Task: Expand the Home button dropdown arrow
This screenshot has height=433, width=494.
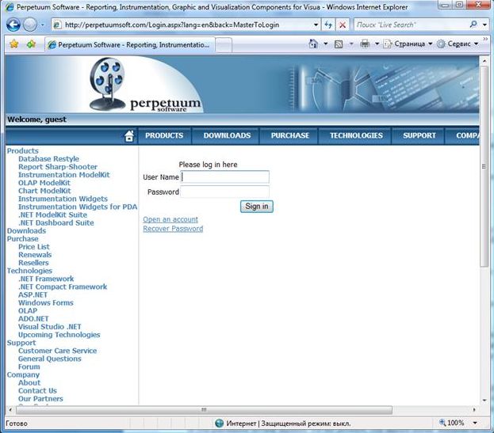Action: 325,44
